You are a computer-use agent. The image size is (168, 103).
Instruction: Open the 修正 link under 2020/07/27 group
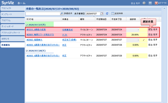pos(64,45)
